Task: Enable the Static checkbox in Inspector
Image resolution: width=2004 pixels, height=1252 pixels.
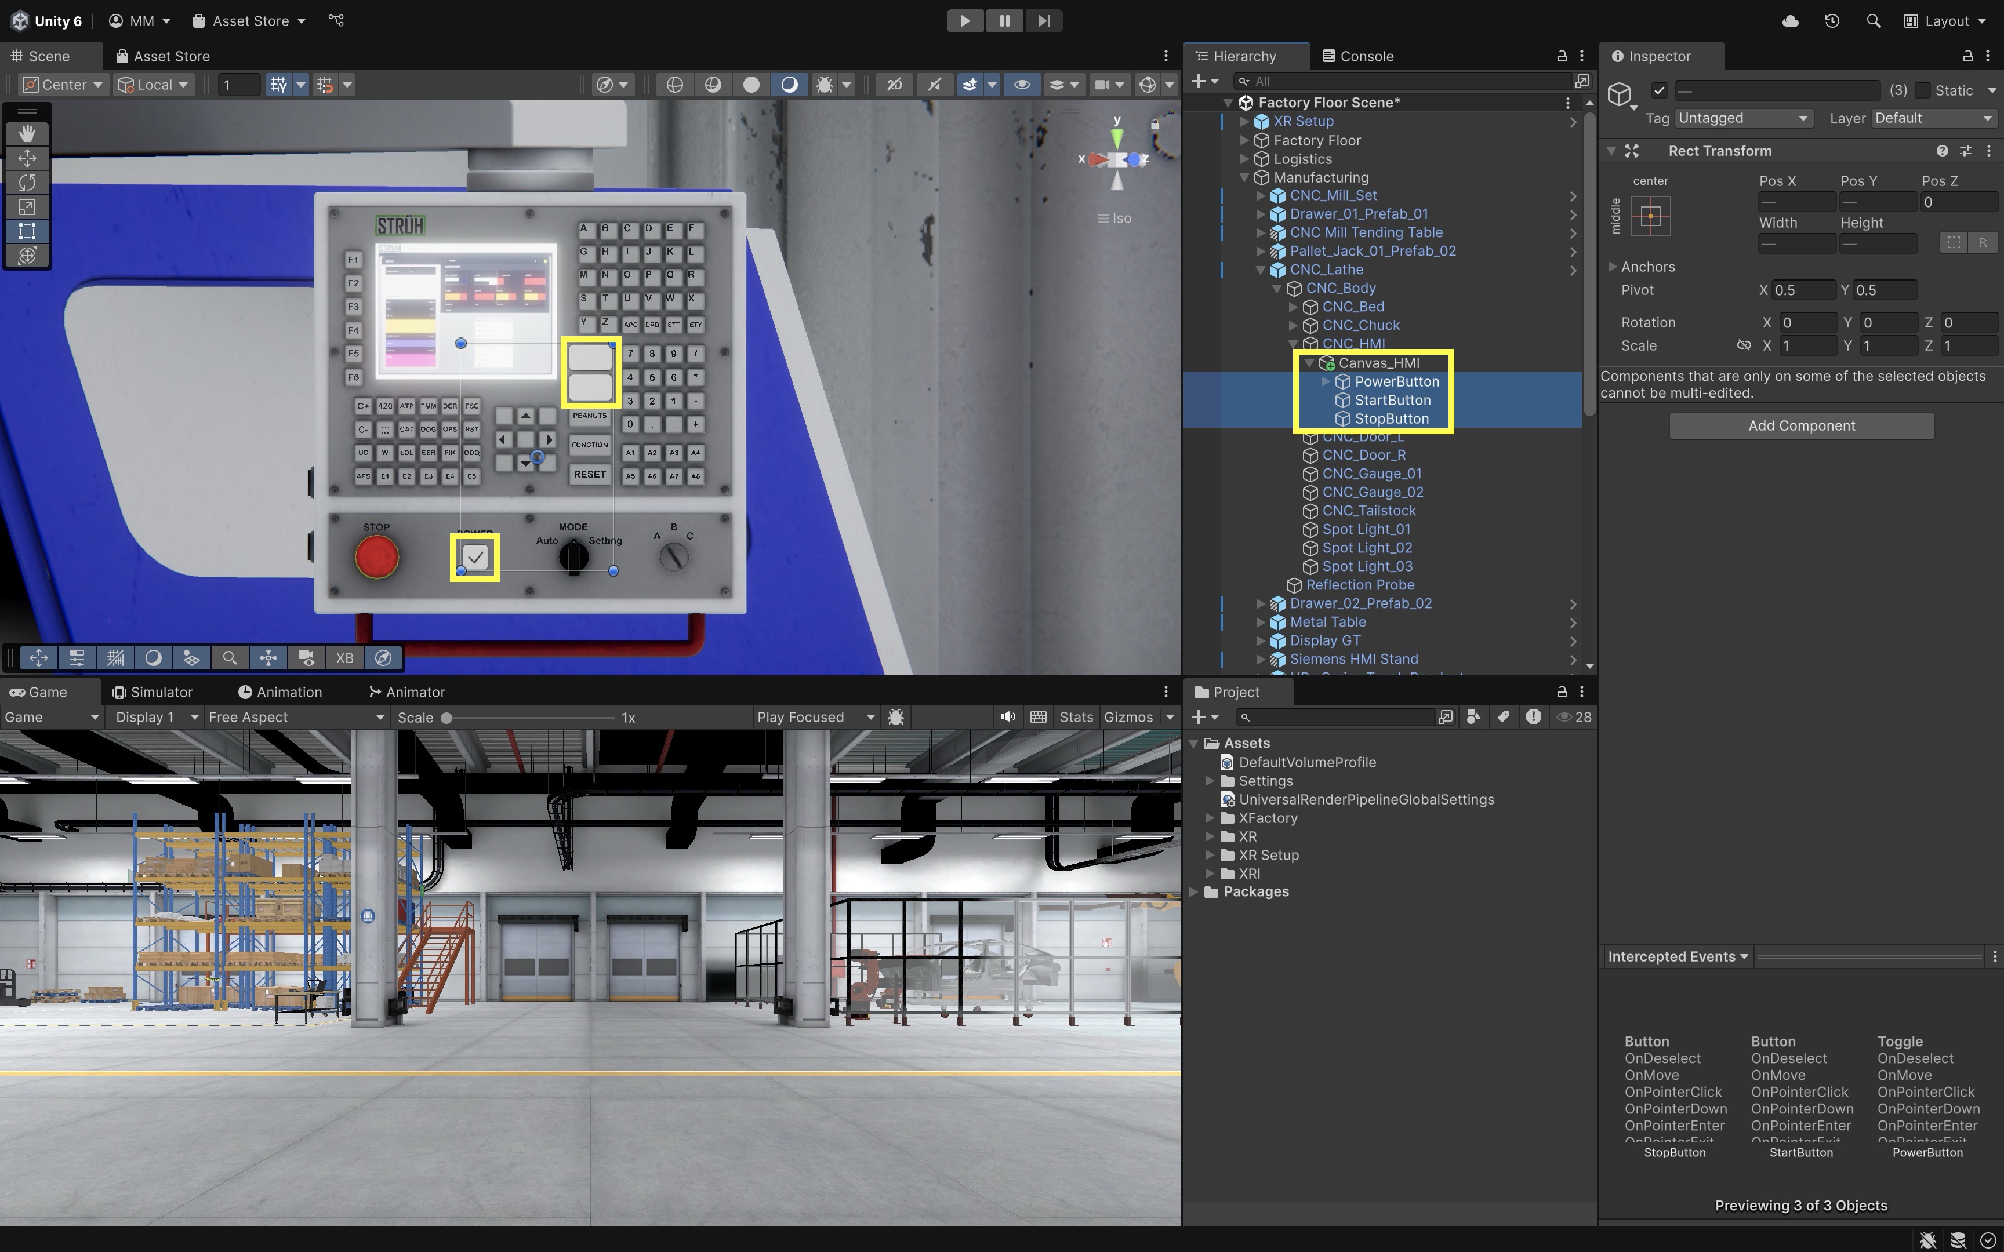Action: click(1923, 90)
